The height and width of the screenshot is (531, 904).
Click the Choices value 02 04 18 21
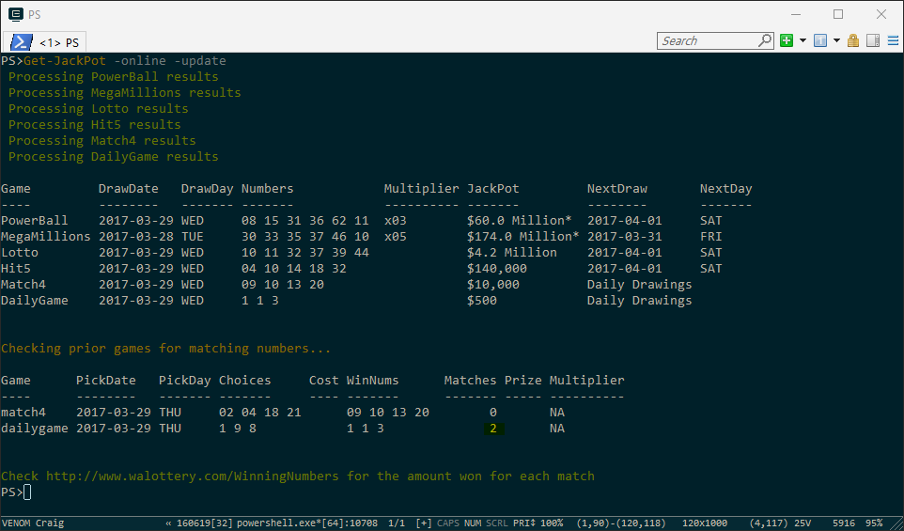260,413
